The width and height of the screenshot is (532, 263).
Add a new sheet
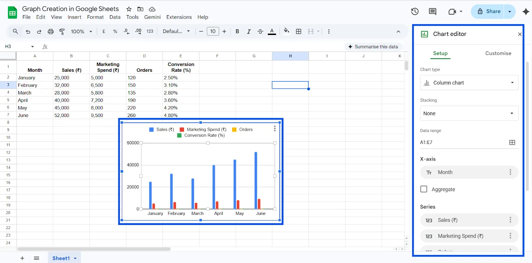tap(22, 258)
